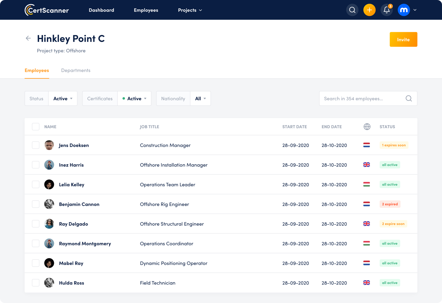Tick the checkbox on Benjamin Cannon's row

point(35,204)
